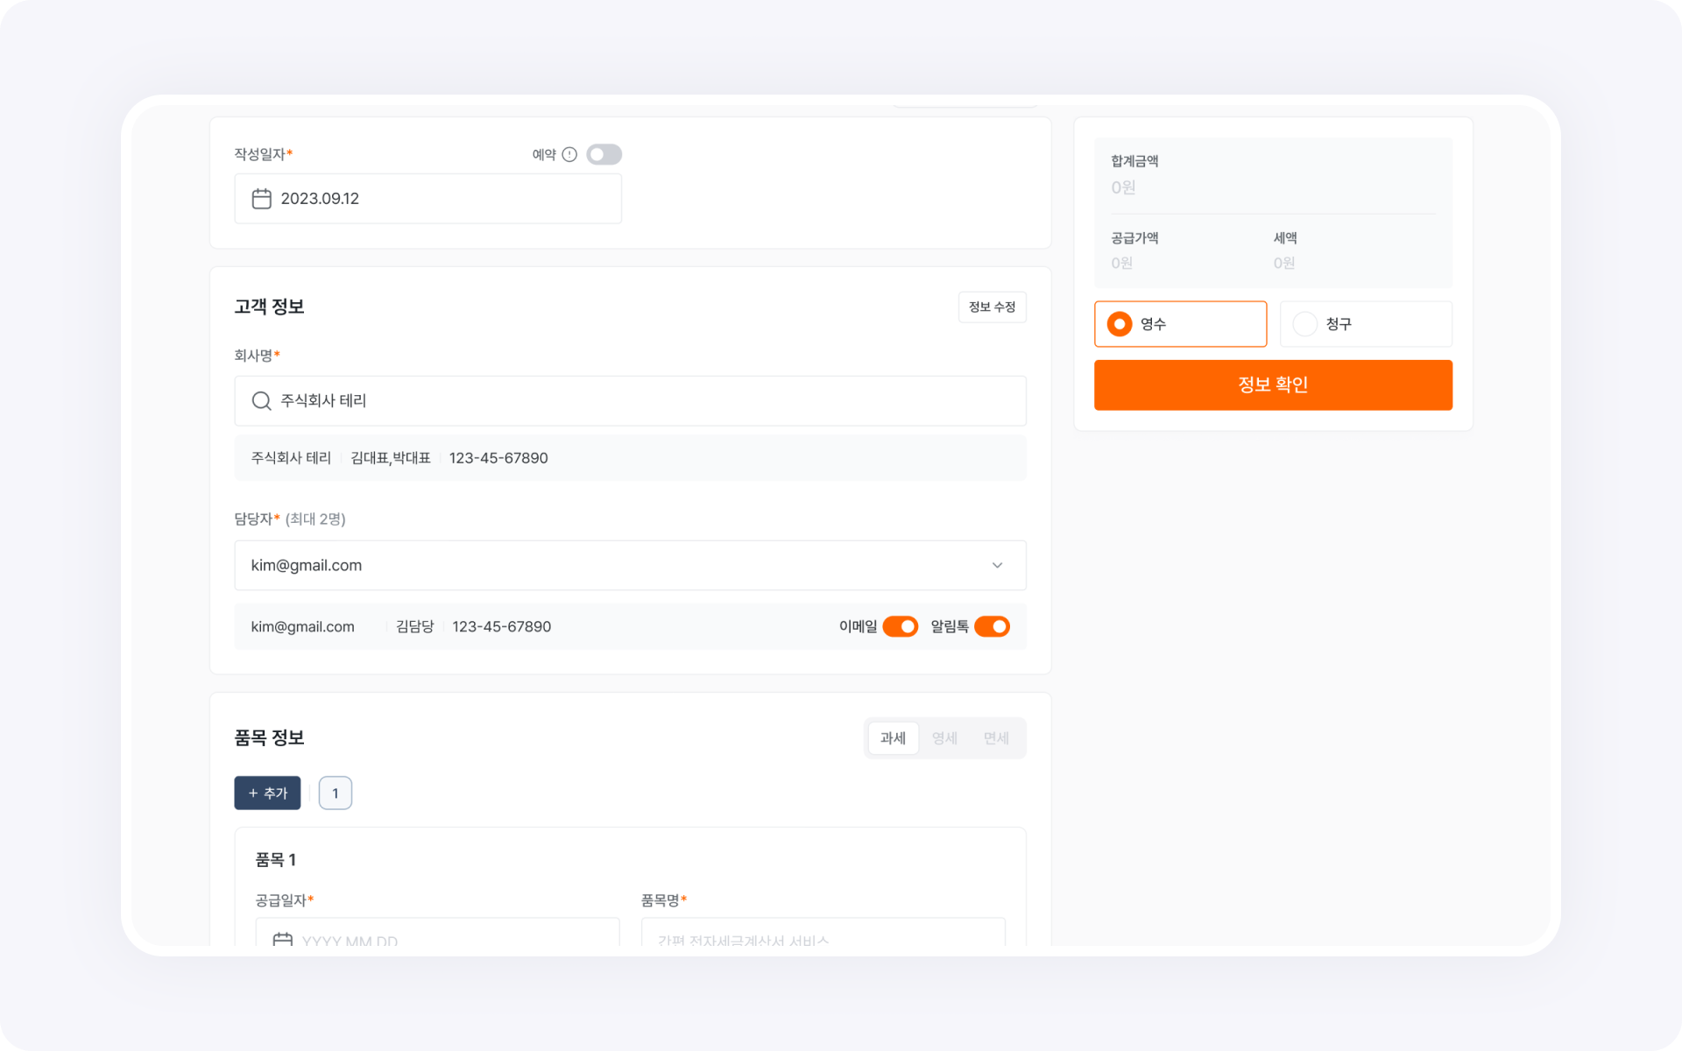Click item page number 1 button
Viewport: 1682px width, 1051px height.
coord(336,793)
